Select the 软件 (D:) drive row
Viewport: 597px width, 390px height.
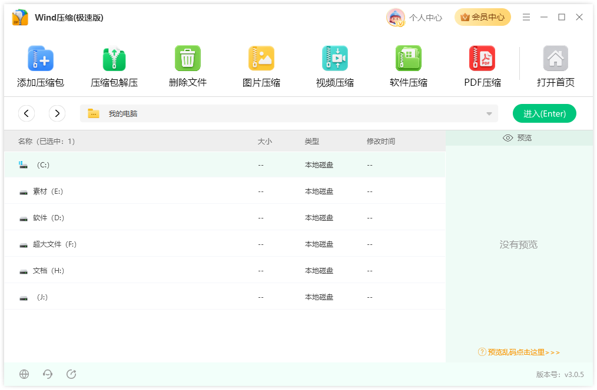point(225,217)
